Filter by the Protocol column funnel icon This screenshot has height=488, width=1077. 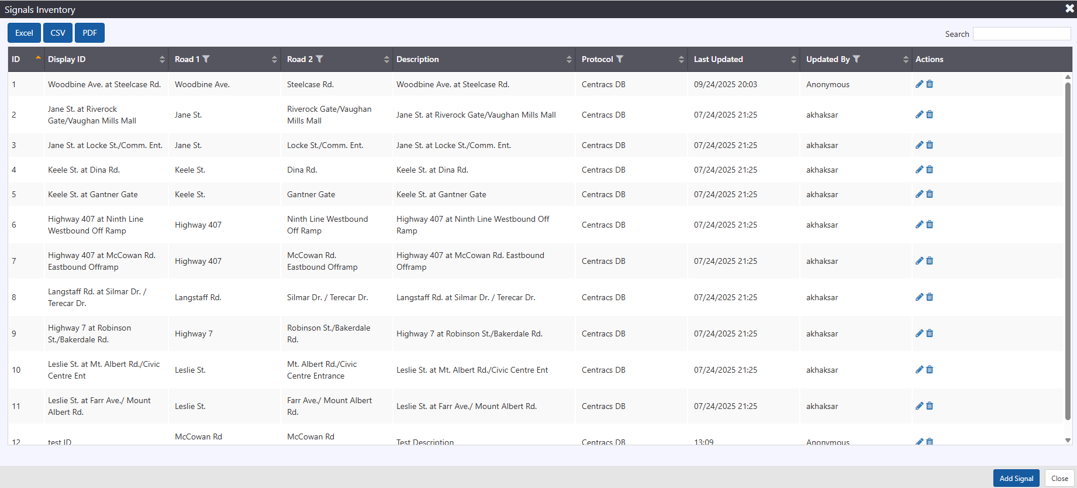point(620,59)
